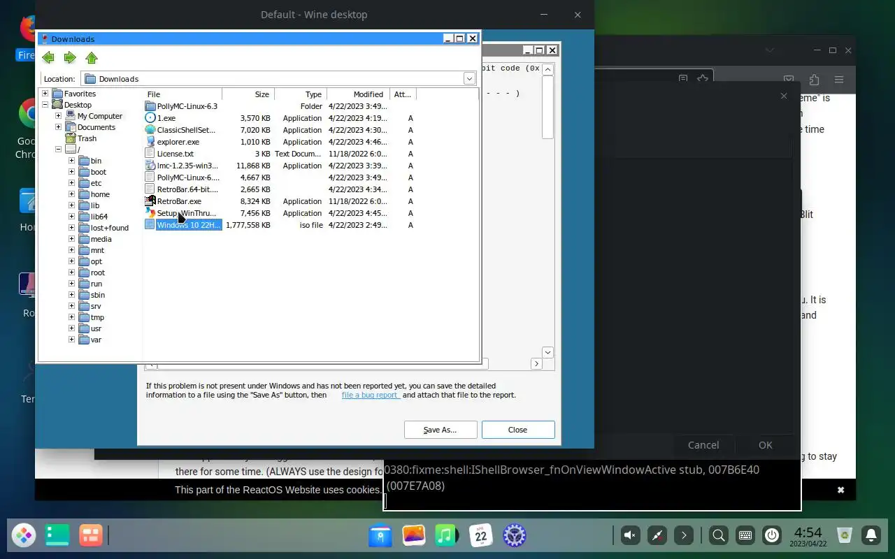Select the lmc-1.2.35-win3 file icon
Image resolution: width=895 pixels, height=559 pixels.
click(150, 166)
